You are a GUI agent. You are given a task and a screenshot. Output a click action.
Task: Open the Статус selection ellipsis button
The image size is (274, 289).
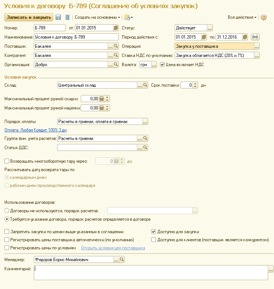click(x=210, y=28)
